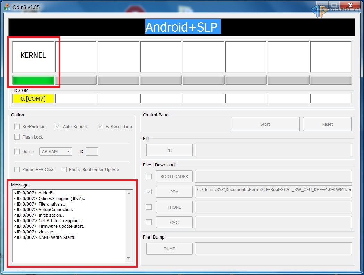Click the PHONE file path field
Viewport: 364px width, 275px height.
273,207
